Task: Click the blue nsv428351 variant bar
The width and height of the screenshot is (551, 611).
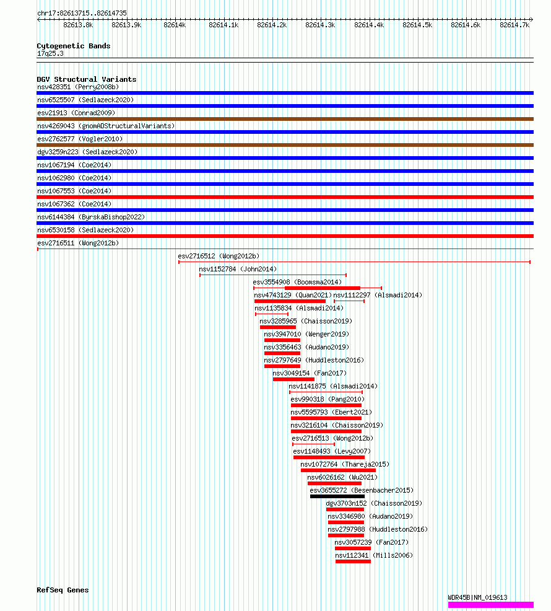Action: [285, 93]
